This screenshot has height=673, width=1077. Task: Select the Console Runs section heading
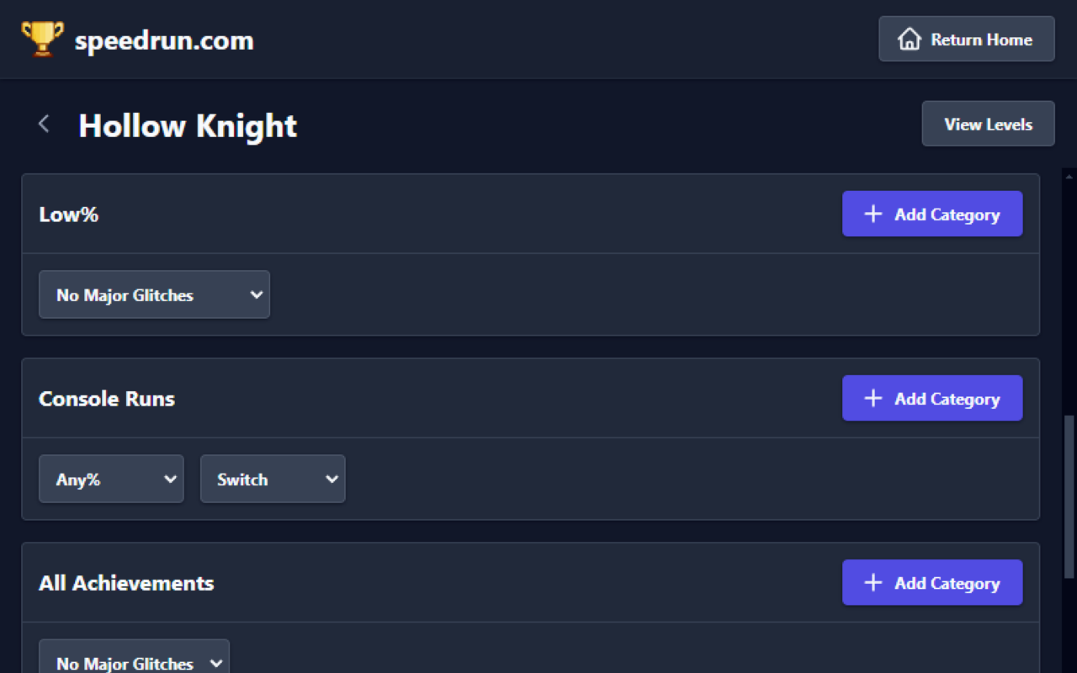click(107, 399)
